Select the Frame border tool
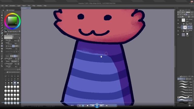 2,56
